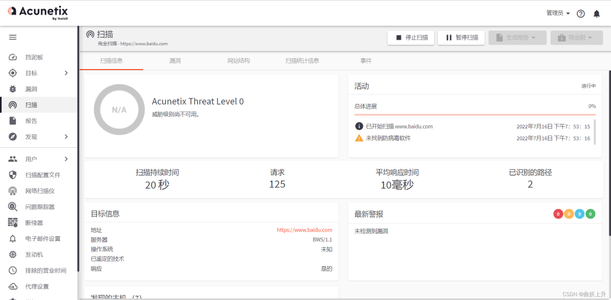Image resolution: width=611 pixels, height=300 pixels.
Task: Open the 生成报告 dropdown
Action: 518,37
